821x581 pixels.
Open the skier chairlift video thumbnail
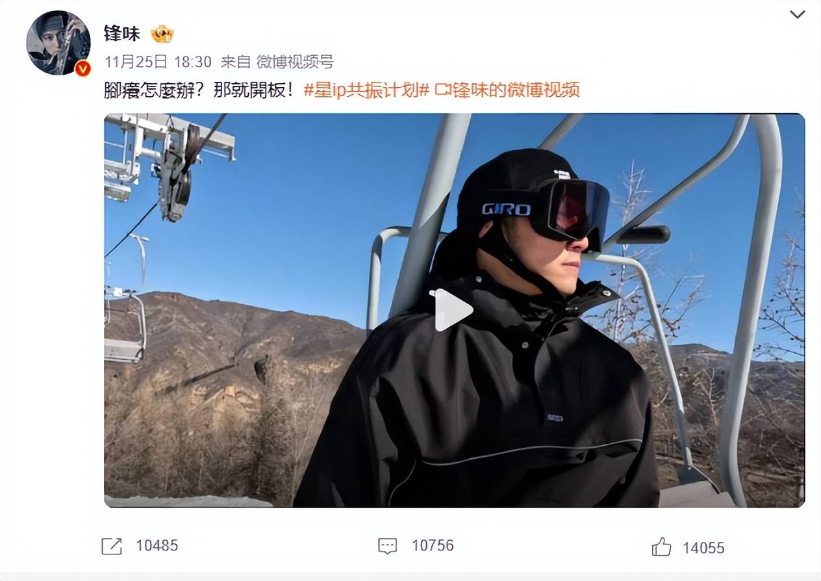[454, 310]
